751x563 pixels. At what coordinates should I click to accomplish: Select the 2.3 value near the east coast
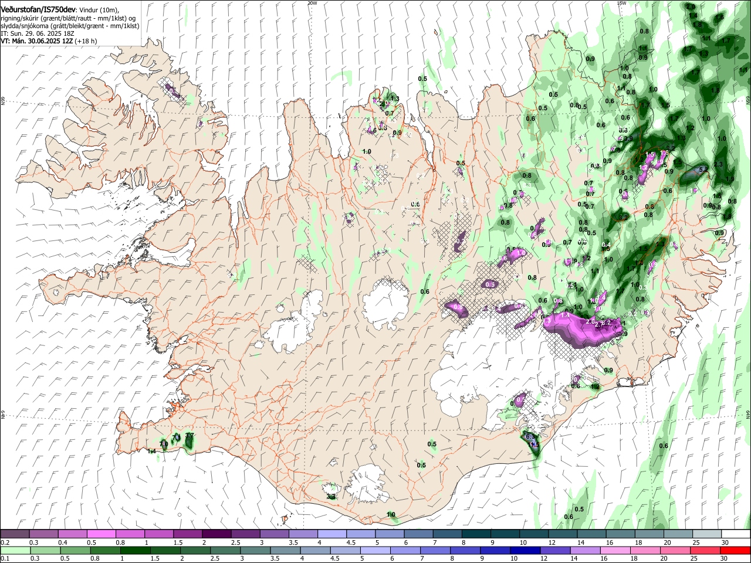[x=719, y=165]
